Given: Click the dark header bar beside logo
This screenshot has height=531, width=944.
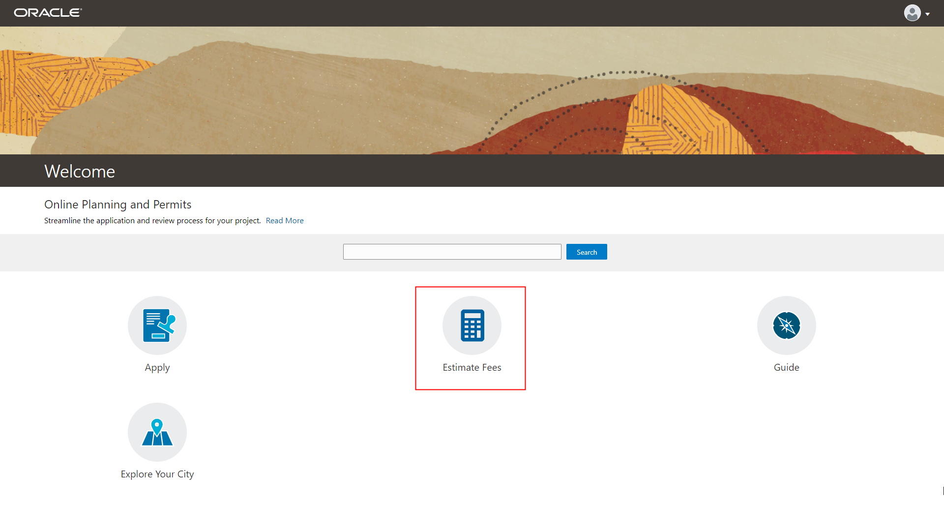Looking at the screenshot, I should [x=442, y=13].
